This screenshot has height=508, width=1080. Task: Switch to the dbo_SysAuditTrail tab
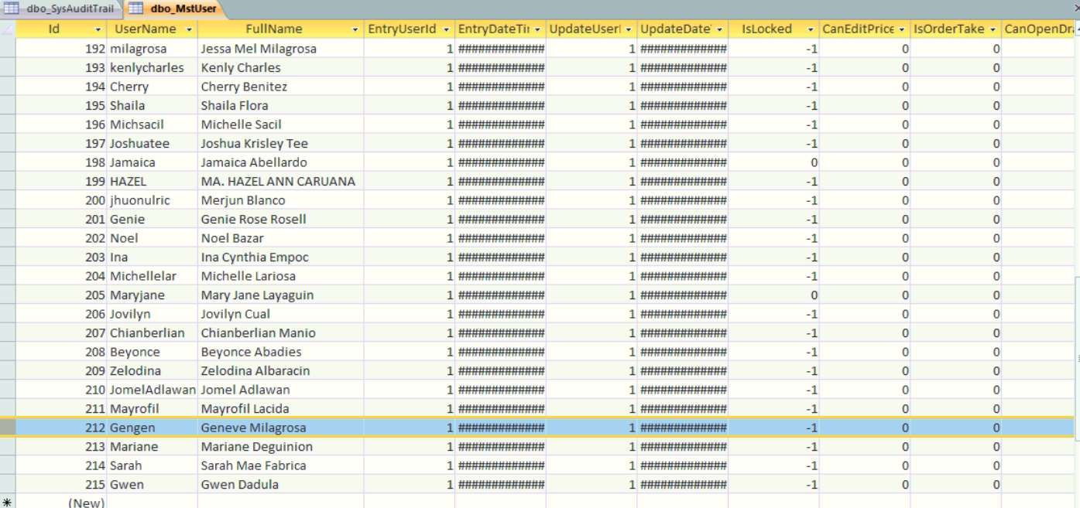pos(69,9)
